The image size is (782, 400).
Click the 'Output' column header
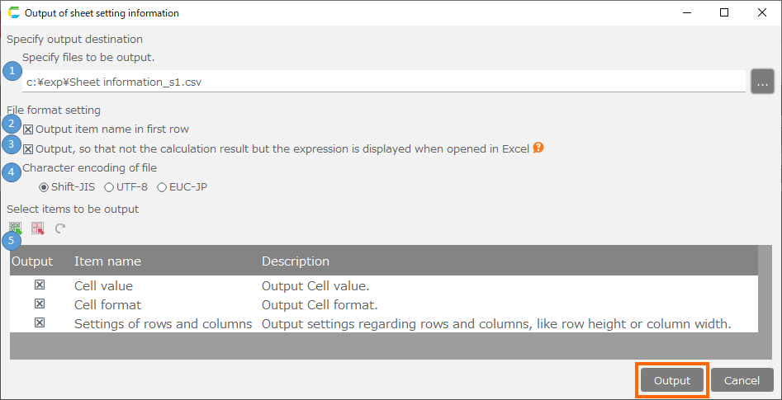point(32,261)
